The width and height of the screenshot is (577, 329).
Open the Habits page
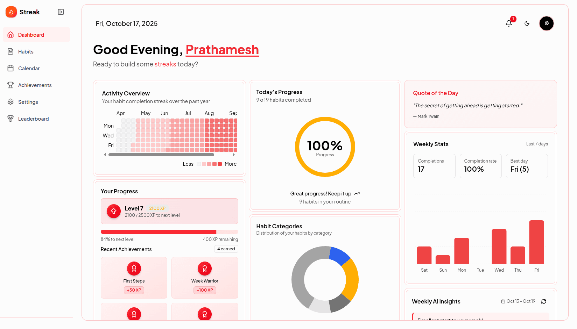(x=26, y=52)
